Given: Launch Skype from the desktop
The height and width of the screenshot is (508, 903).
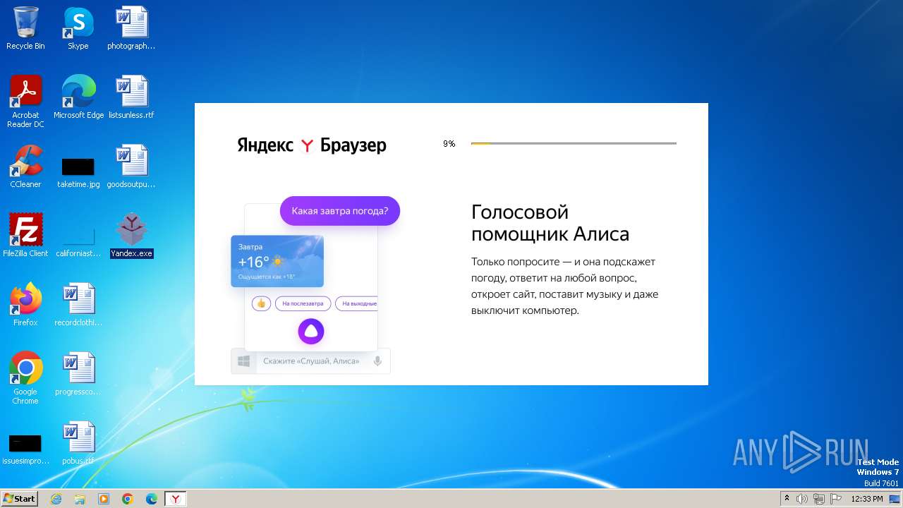Looking at the screenshot, I should coord(78,28).
